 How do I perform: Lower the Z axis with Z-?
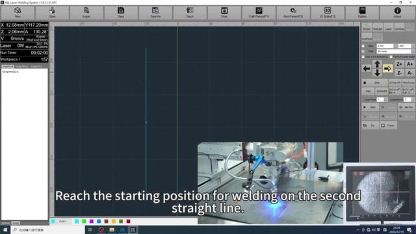click(x=399, y=73)
